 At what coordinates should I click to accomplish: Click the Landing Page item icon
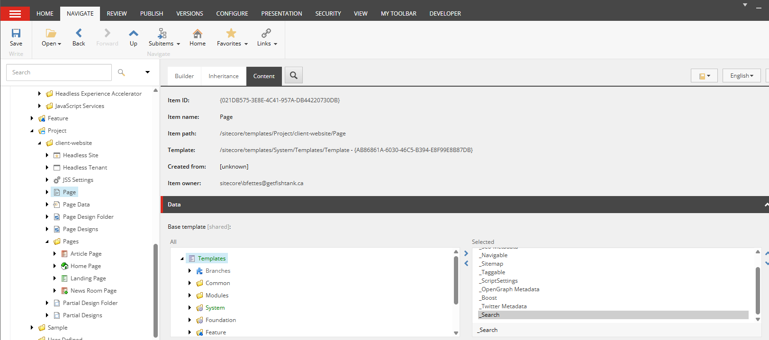tap(64, 278)
